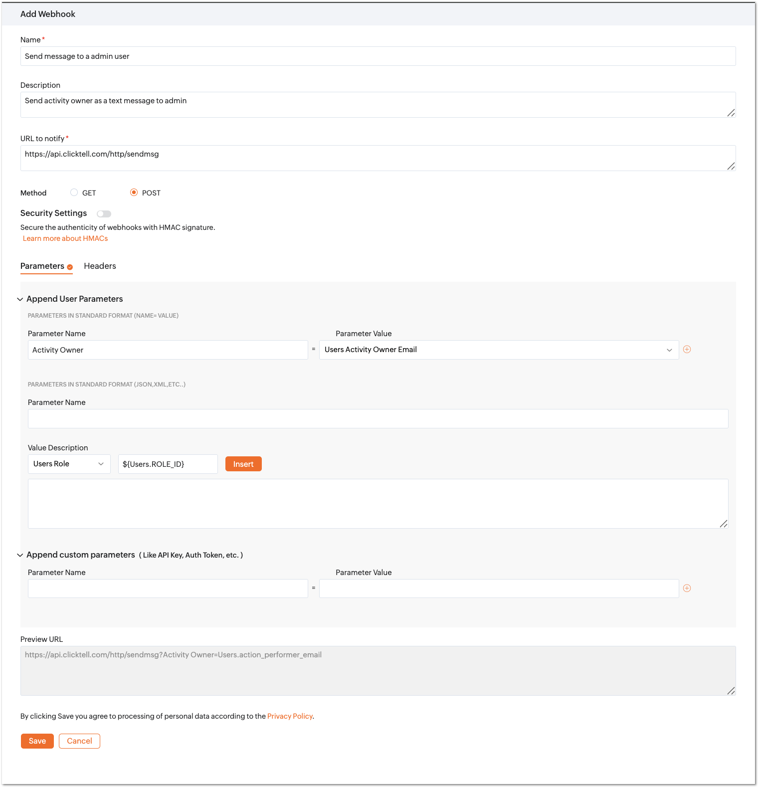Screen dimensions: 759x788
Task: Add another custom parameter with plus icon
Action: point(687,589)
